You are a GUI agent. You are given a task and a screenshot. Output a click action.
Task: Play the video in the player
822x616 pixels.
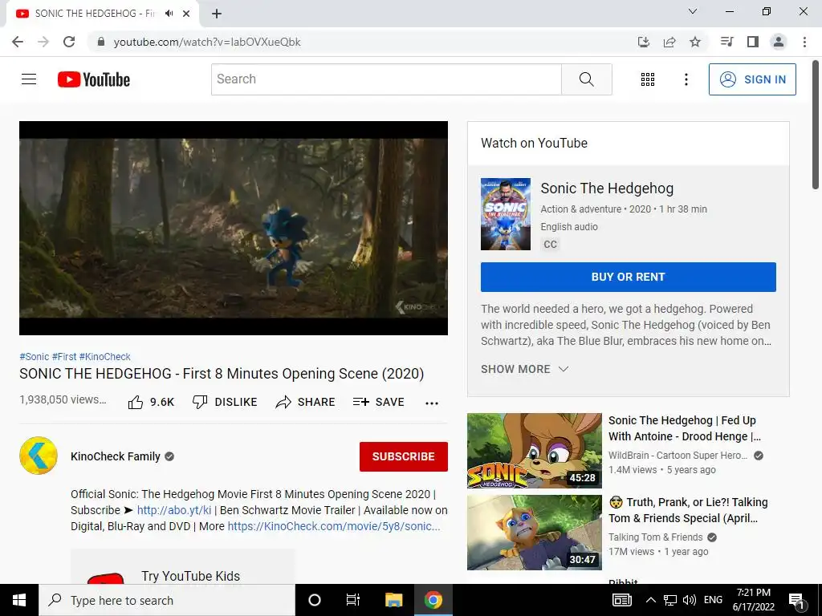click(234, 228)
